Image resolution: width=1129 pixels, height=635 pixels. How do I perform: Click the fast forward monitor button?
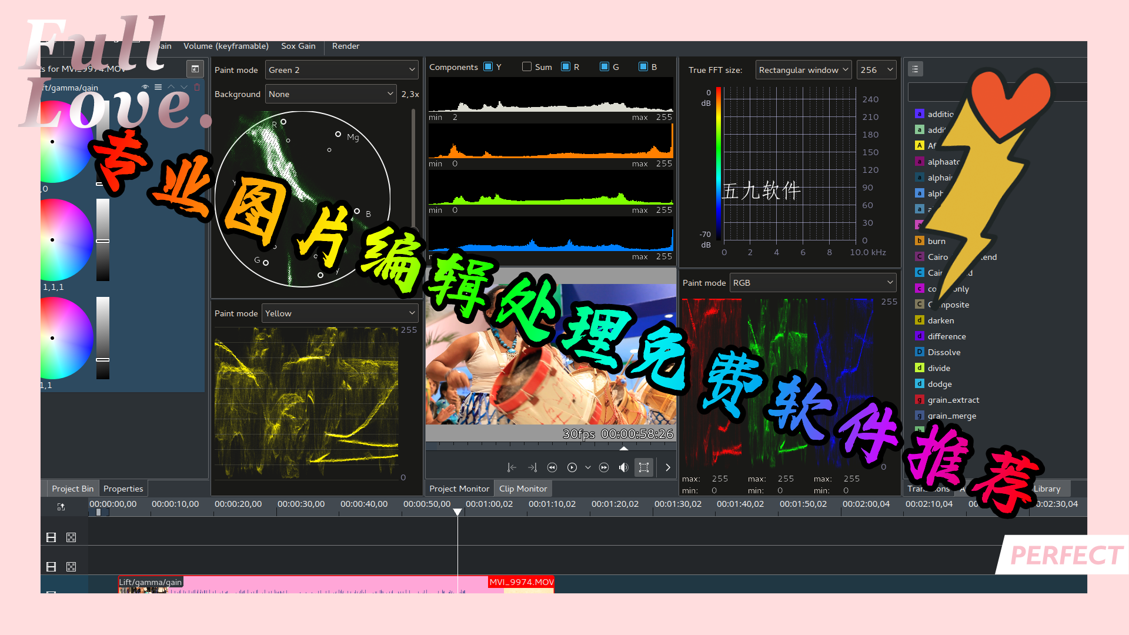pyautogui.click(x=604, y=467)
